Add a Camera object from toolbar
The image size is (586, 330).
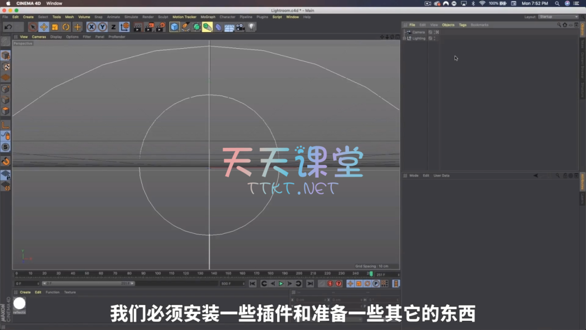[x=240, y=27]
